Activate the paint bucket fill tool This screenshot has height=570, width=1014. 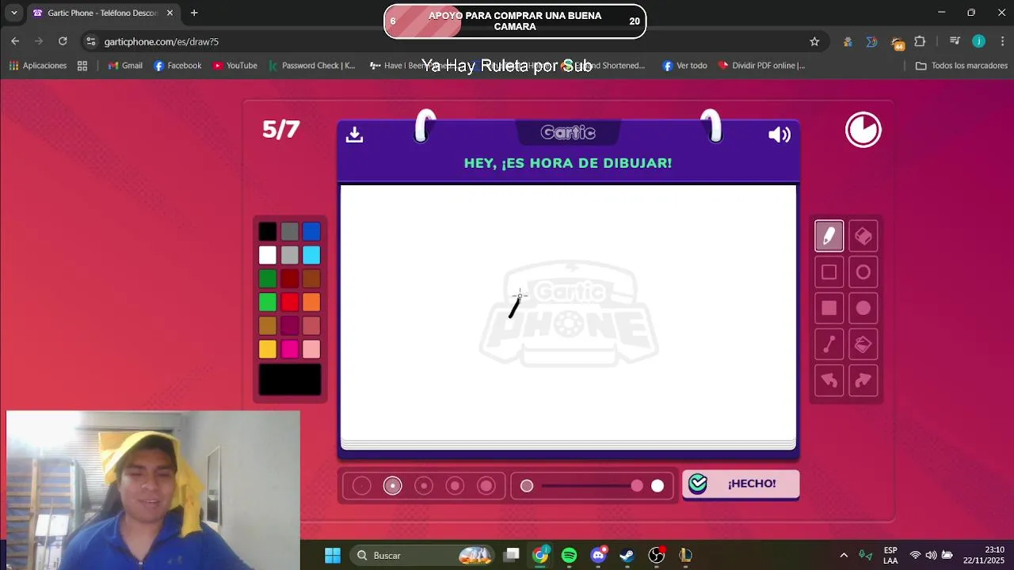863,344
